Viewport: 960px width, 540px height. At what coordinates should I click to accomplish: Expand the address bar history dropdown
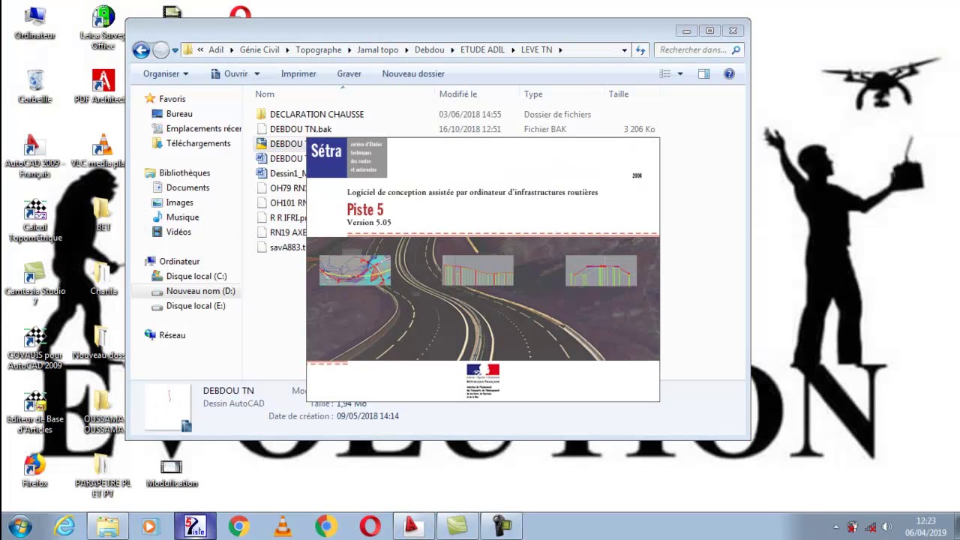[x=624, y=50]
